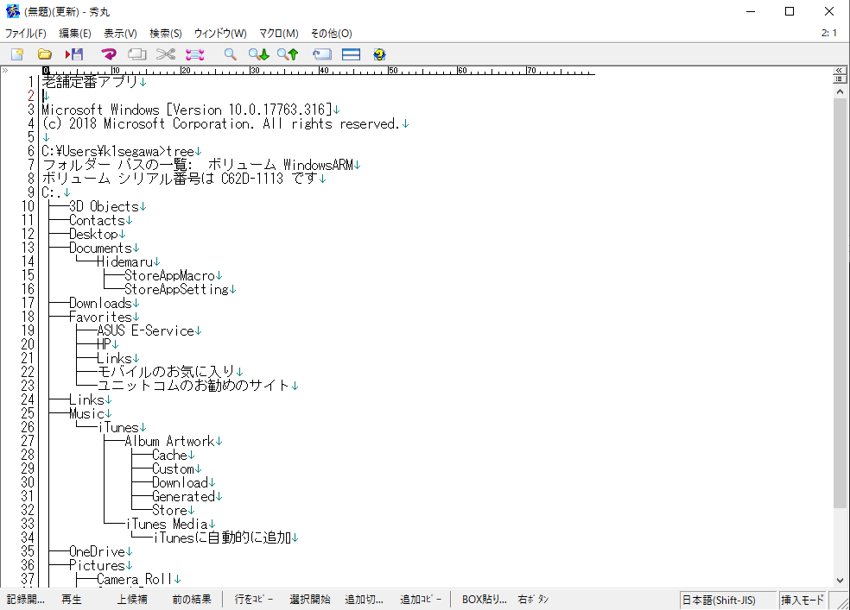Click the モバイルのお気に入り entry
Viewport: 850px width, 610px height.
point(166,372)
